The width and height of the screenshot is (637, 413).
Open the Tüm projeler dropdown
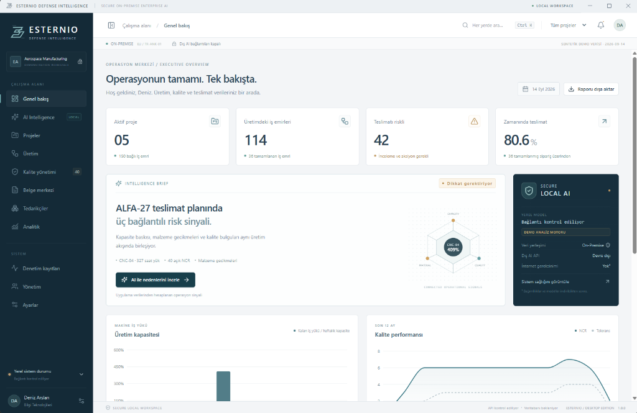pos(568,25)
